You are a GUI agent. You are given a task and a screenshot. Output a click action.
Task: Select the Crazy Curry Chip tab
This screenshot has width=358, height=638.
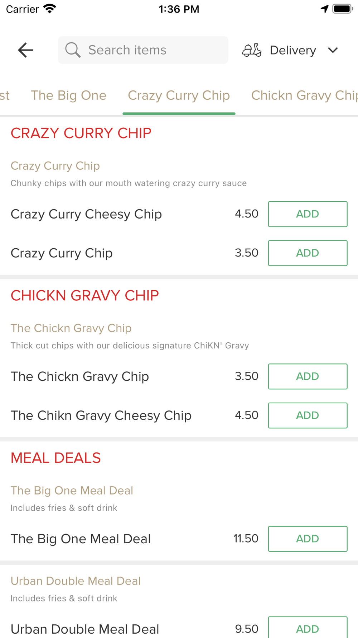coord(179,95)
